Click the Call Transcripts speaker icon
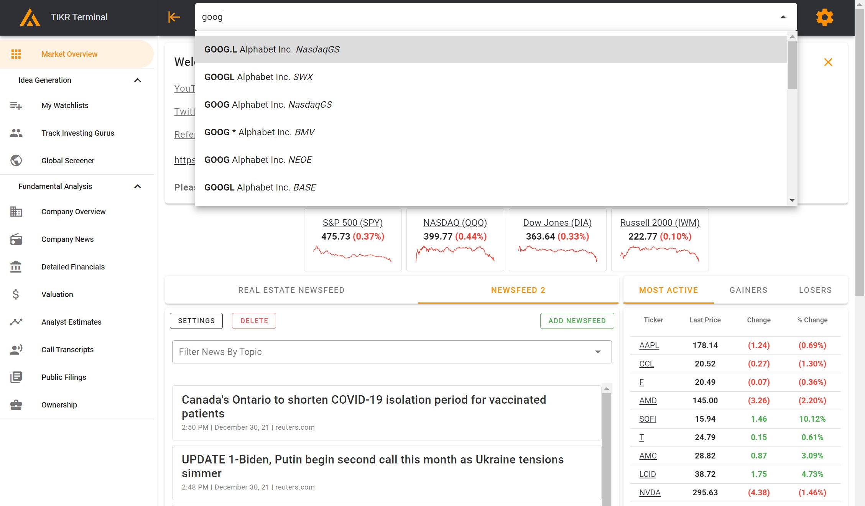Screen dimensions: 865x506 (x=16, y=350)
